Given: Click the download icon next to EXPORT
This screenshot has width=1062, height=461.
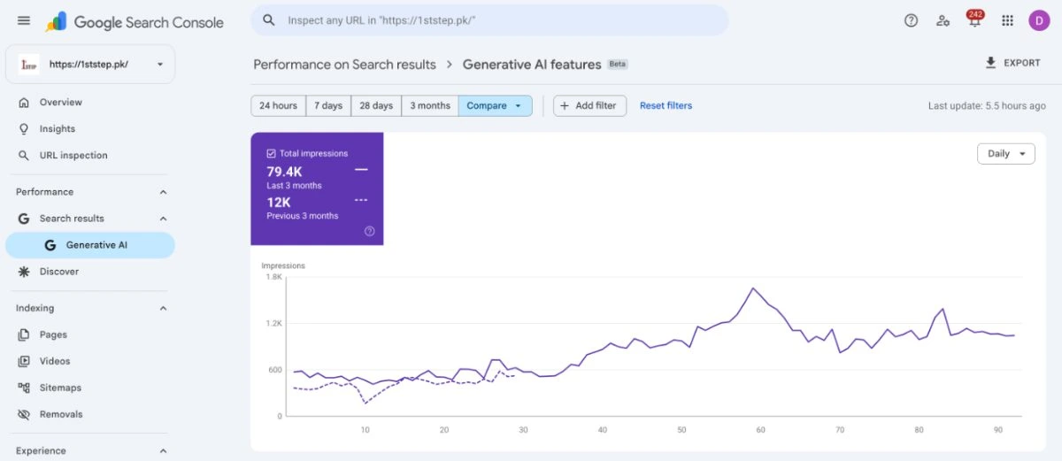Looking at the screenshot, I should click(x=990, y=63).
